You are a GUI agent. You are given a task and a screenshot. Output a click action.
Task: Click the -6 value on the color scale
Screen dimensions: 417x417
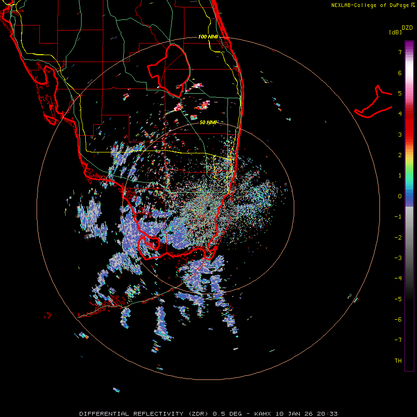[398, 320]
